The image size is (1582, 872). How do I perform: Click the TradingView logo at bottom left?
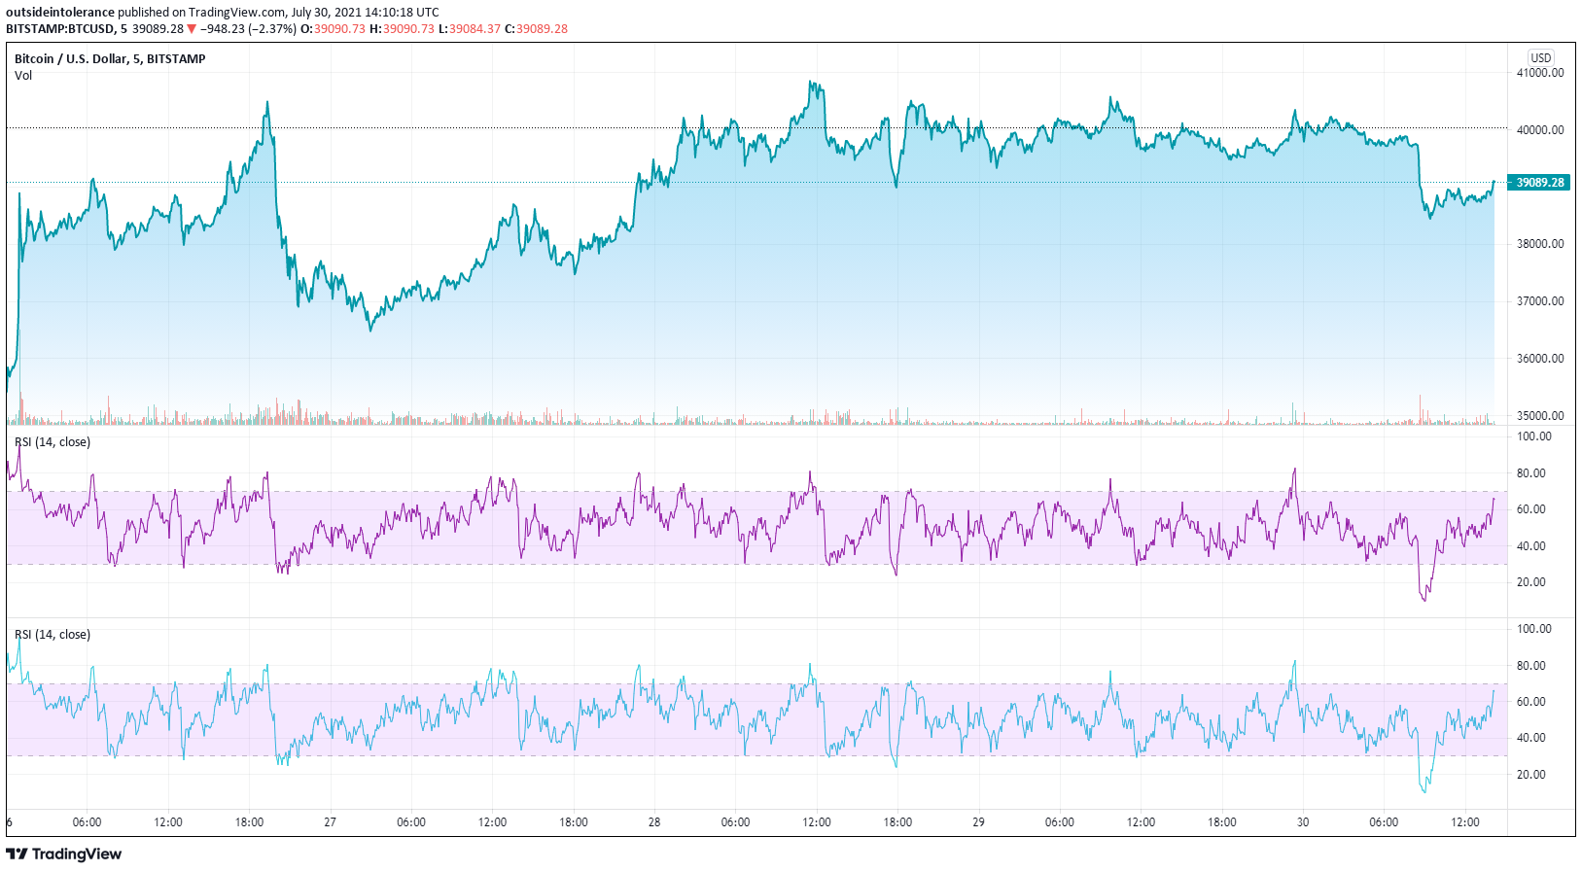(x=64, y=854)
